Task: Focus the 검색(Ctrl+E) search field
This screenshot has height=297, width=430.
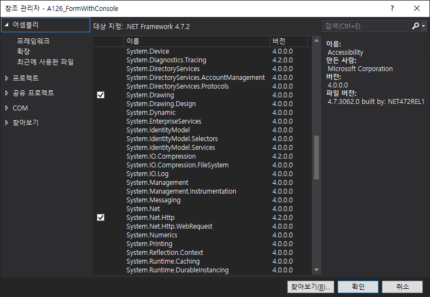Action: 366,26
